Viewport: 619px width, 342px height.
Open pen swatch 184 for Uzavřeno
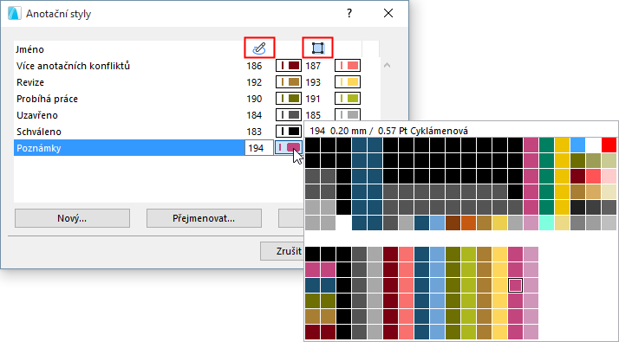pos(289,115)
